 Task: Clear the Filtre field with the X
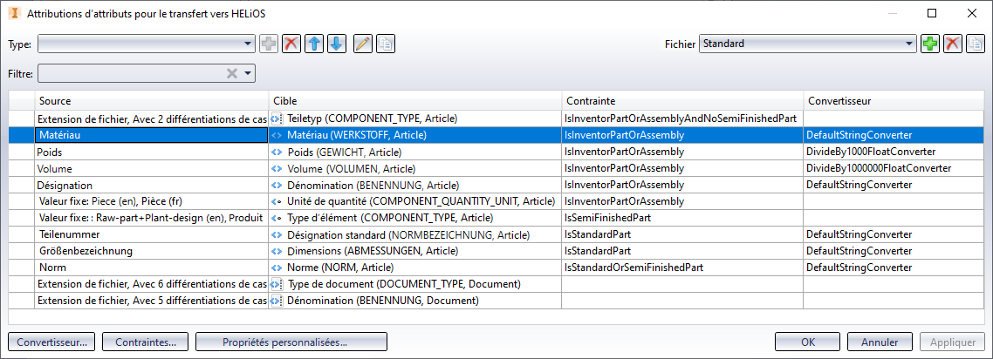pos(232,73)
